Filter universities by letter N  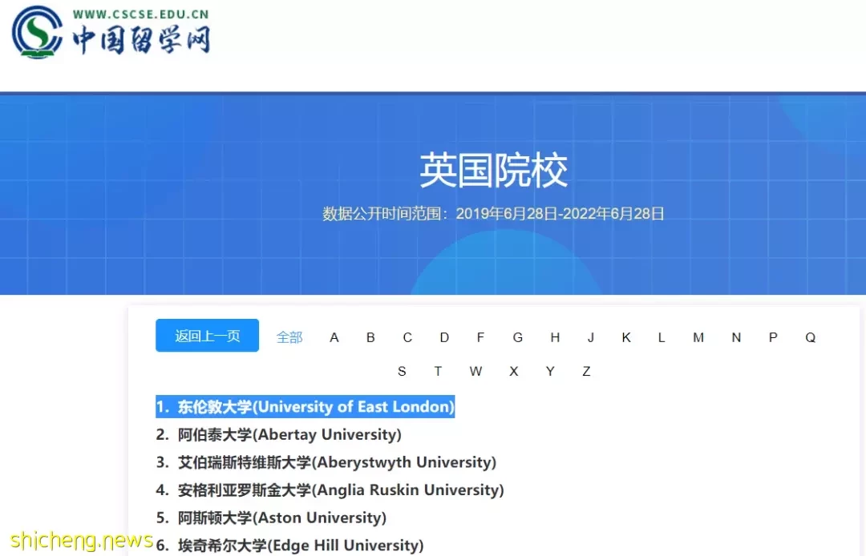736,337
